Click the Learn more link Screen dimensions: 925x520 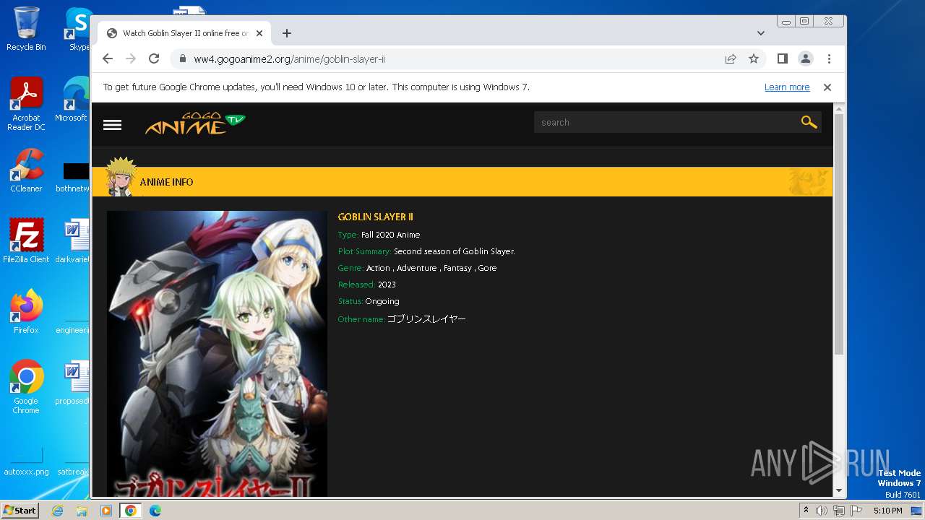(x=787, y=87)
